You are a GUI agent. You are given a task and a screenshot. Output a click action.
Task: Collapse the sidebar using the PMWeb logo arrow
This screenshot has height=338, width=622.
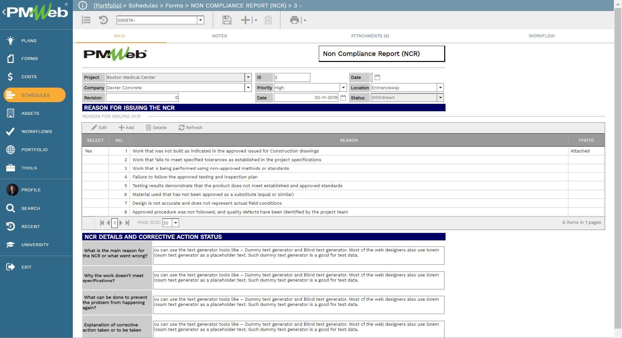pos(4,12)
